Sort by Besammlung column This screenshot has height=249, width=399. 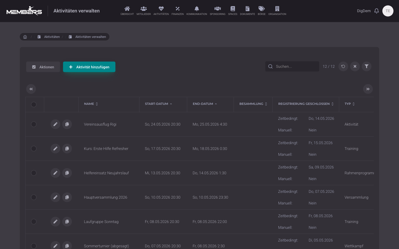[x=253, y=104]
